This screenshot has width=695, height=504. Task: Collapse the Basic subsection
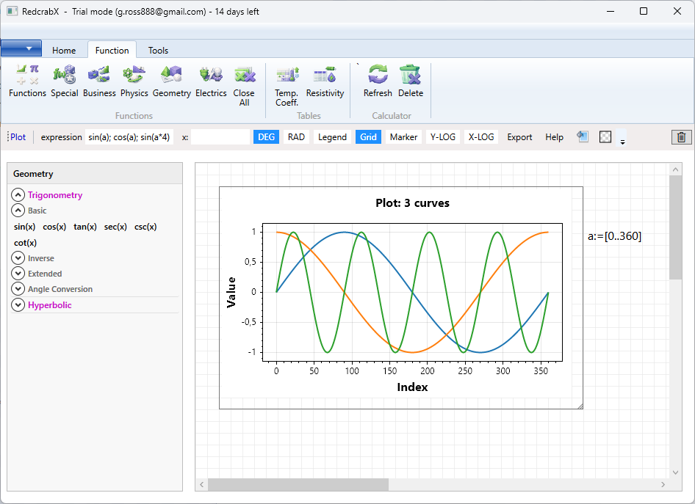coord(18,211)
